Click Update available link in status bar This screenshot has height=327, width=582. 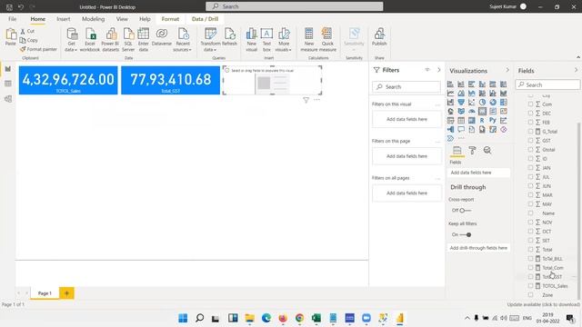click(x=544, y=304)
